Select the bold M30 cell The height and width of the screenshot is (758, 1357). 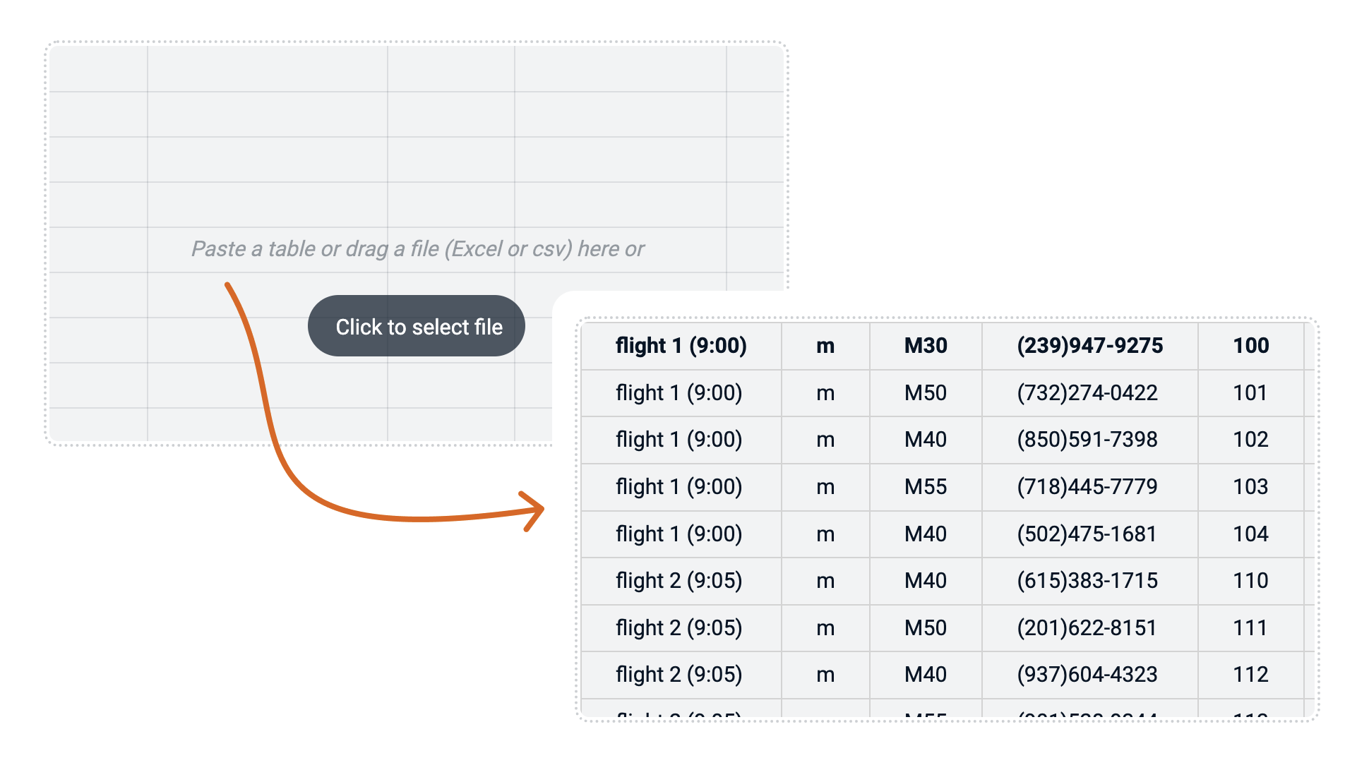click(x=926, y=346)
